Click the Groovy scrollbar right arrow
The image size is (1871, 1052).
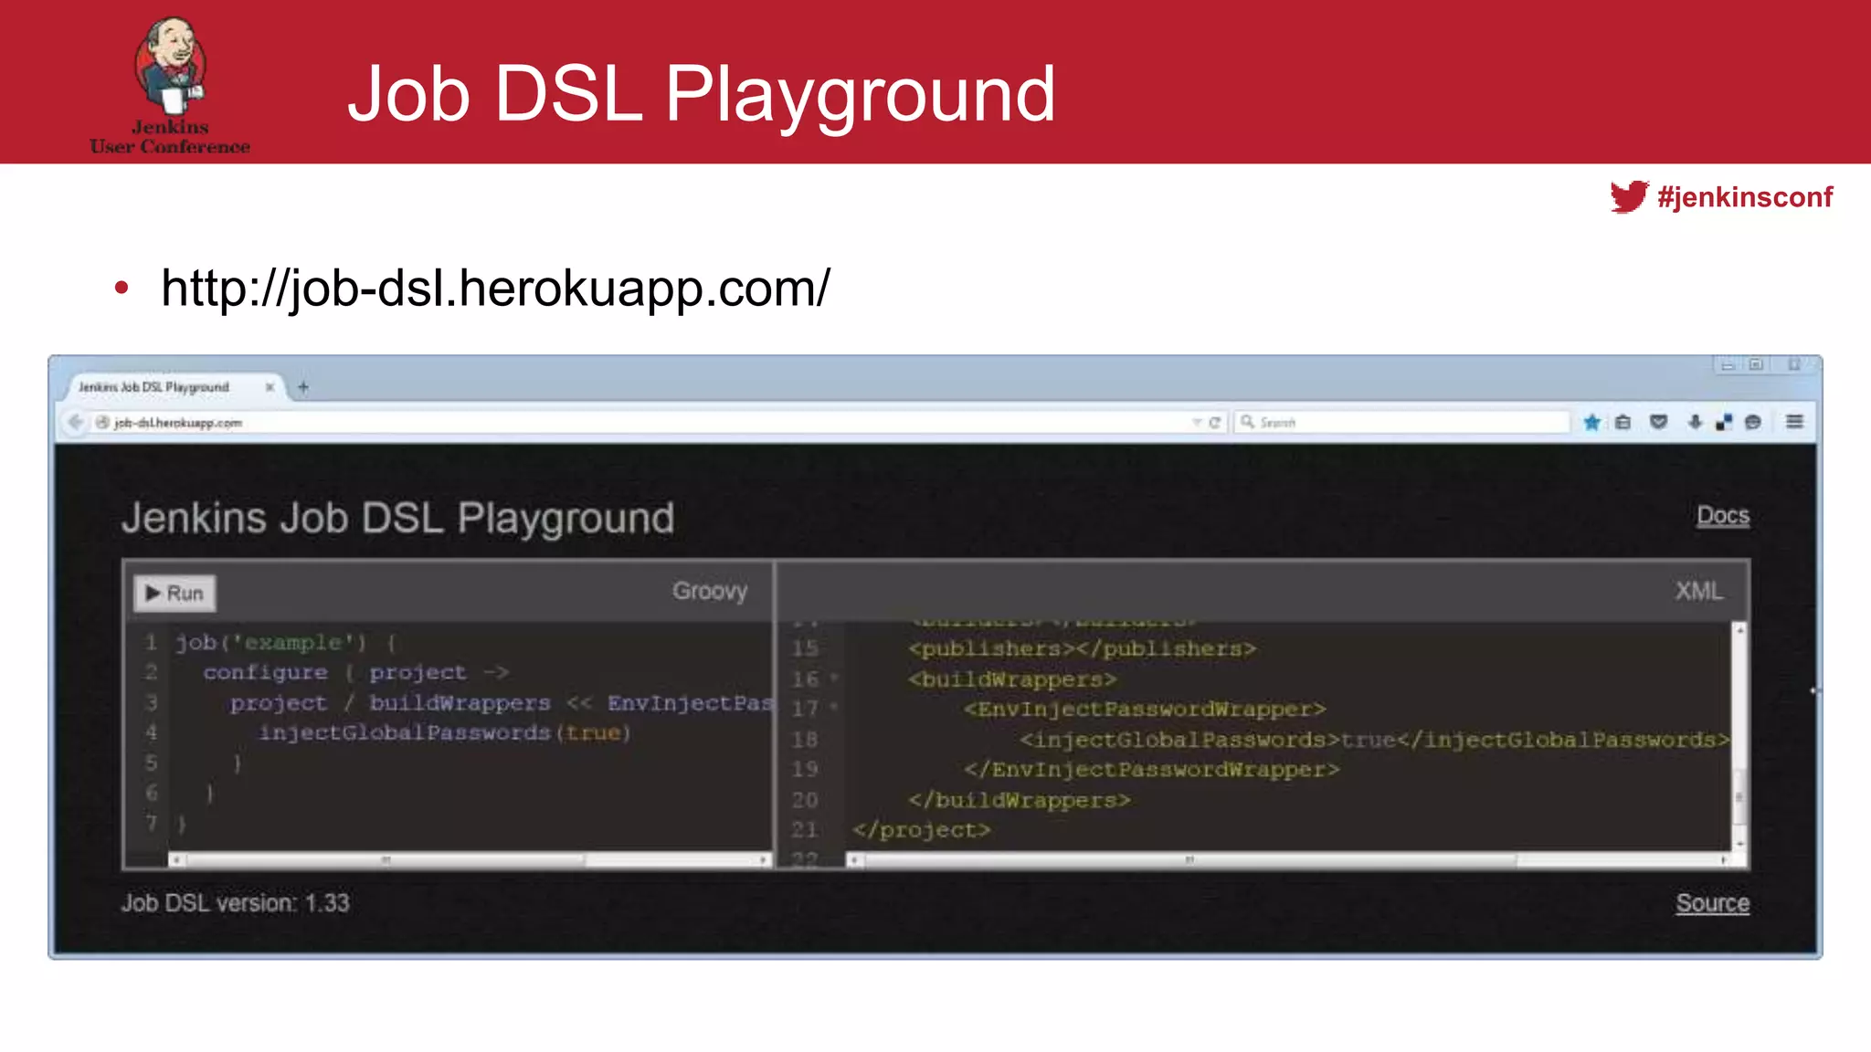click(764, 860)
